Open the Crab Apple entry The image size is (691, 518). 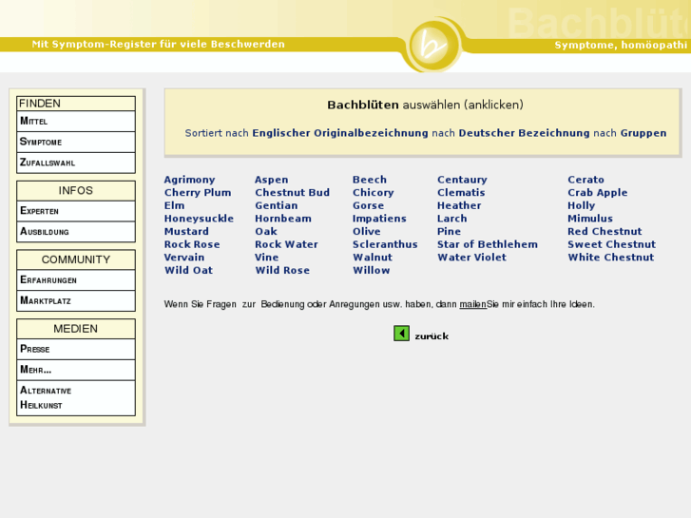click(597, 193)
